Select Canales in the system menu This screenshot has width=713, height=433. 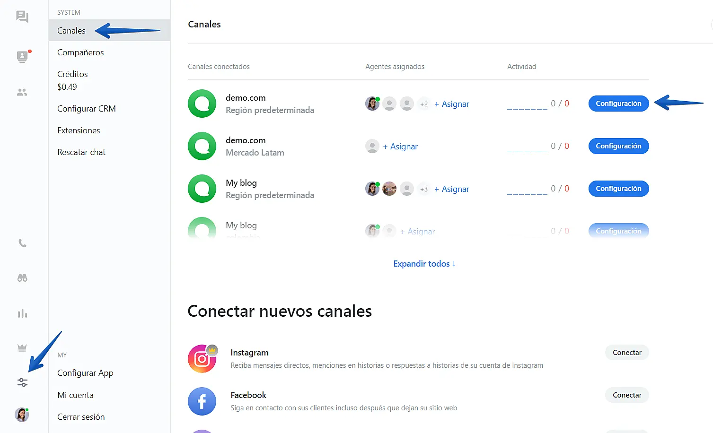(109, 30)
